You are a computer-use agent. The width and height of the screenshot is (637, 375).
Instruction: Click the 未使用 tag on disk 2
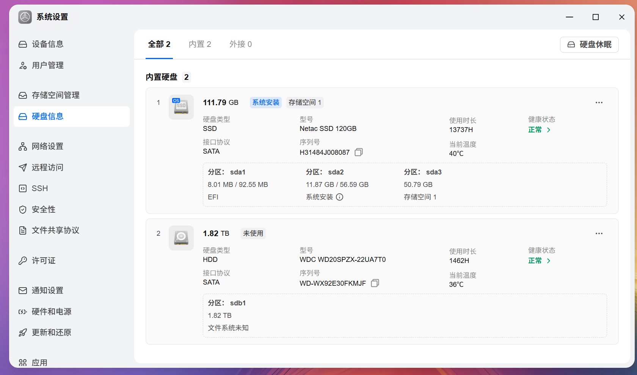pos(253,233)
